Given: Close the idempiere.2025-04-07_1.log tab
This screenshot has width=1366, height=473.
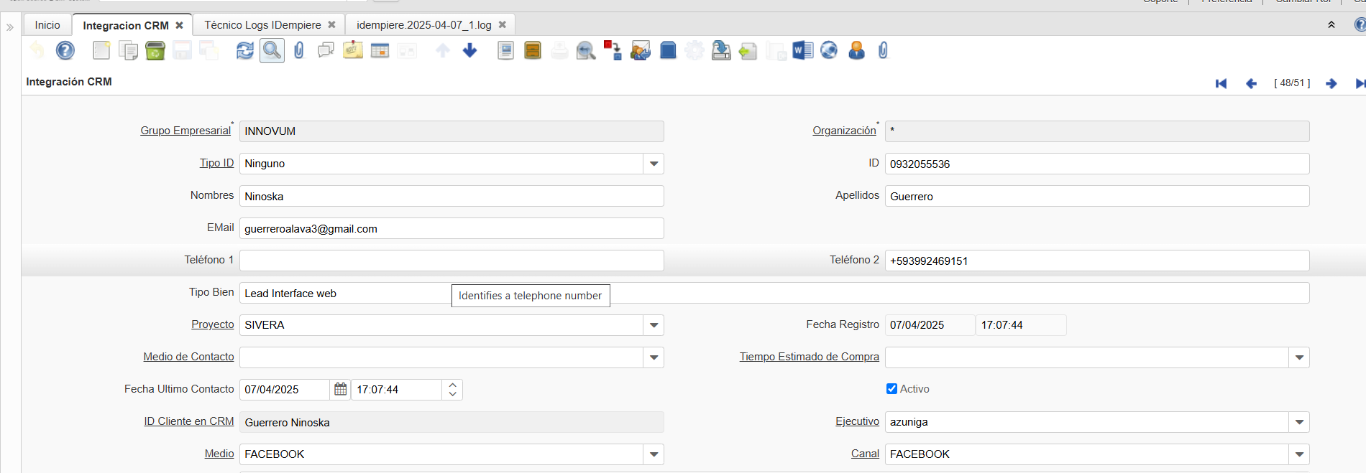Looking at the screenshot, I should click(503, 25).
